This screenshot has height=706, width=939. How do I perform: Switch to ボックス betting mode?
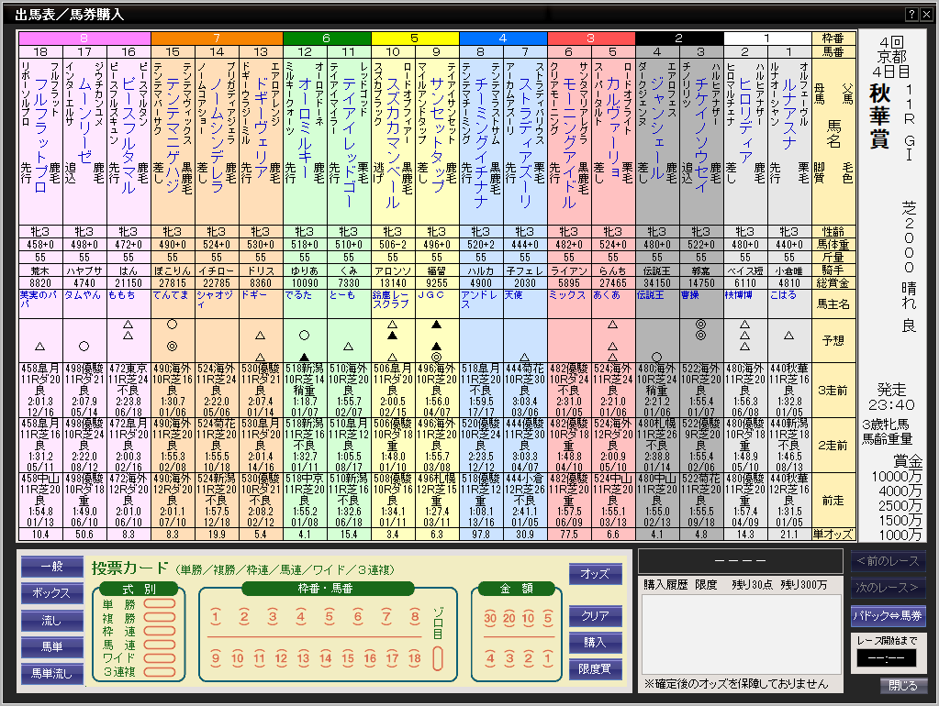(x=52, y=593)
